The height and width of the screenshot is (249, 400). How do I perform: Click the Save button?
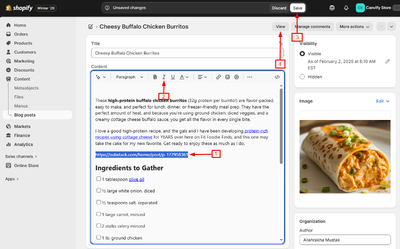[x=297, y=8]
